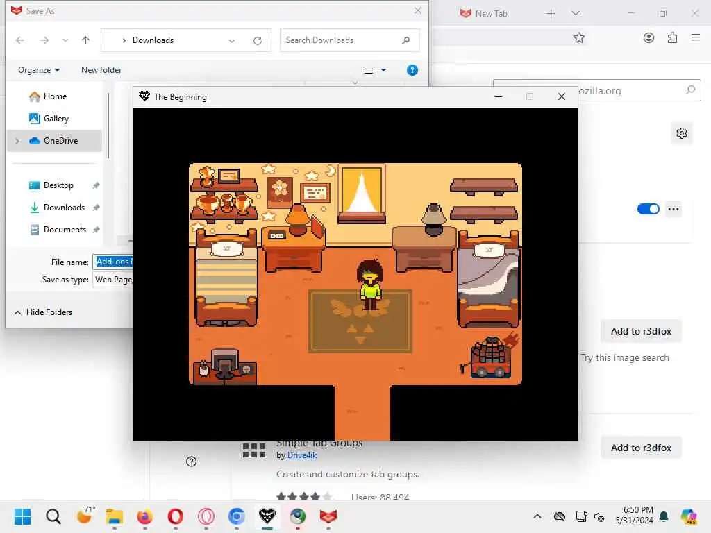This screenshot has height=533, width=711.
Task: Open File Explorer from taskbar
Action: (115, 516)
